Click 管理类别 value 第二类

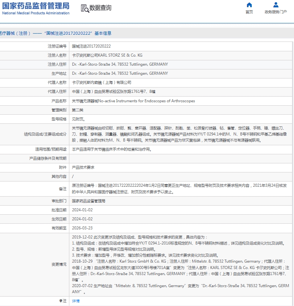[x=78, y=110]
